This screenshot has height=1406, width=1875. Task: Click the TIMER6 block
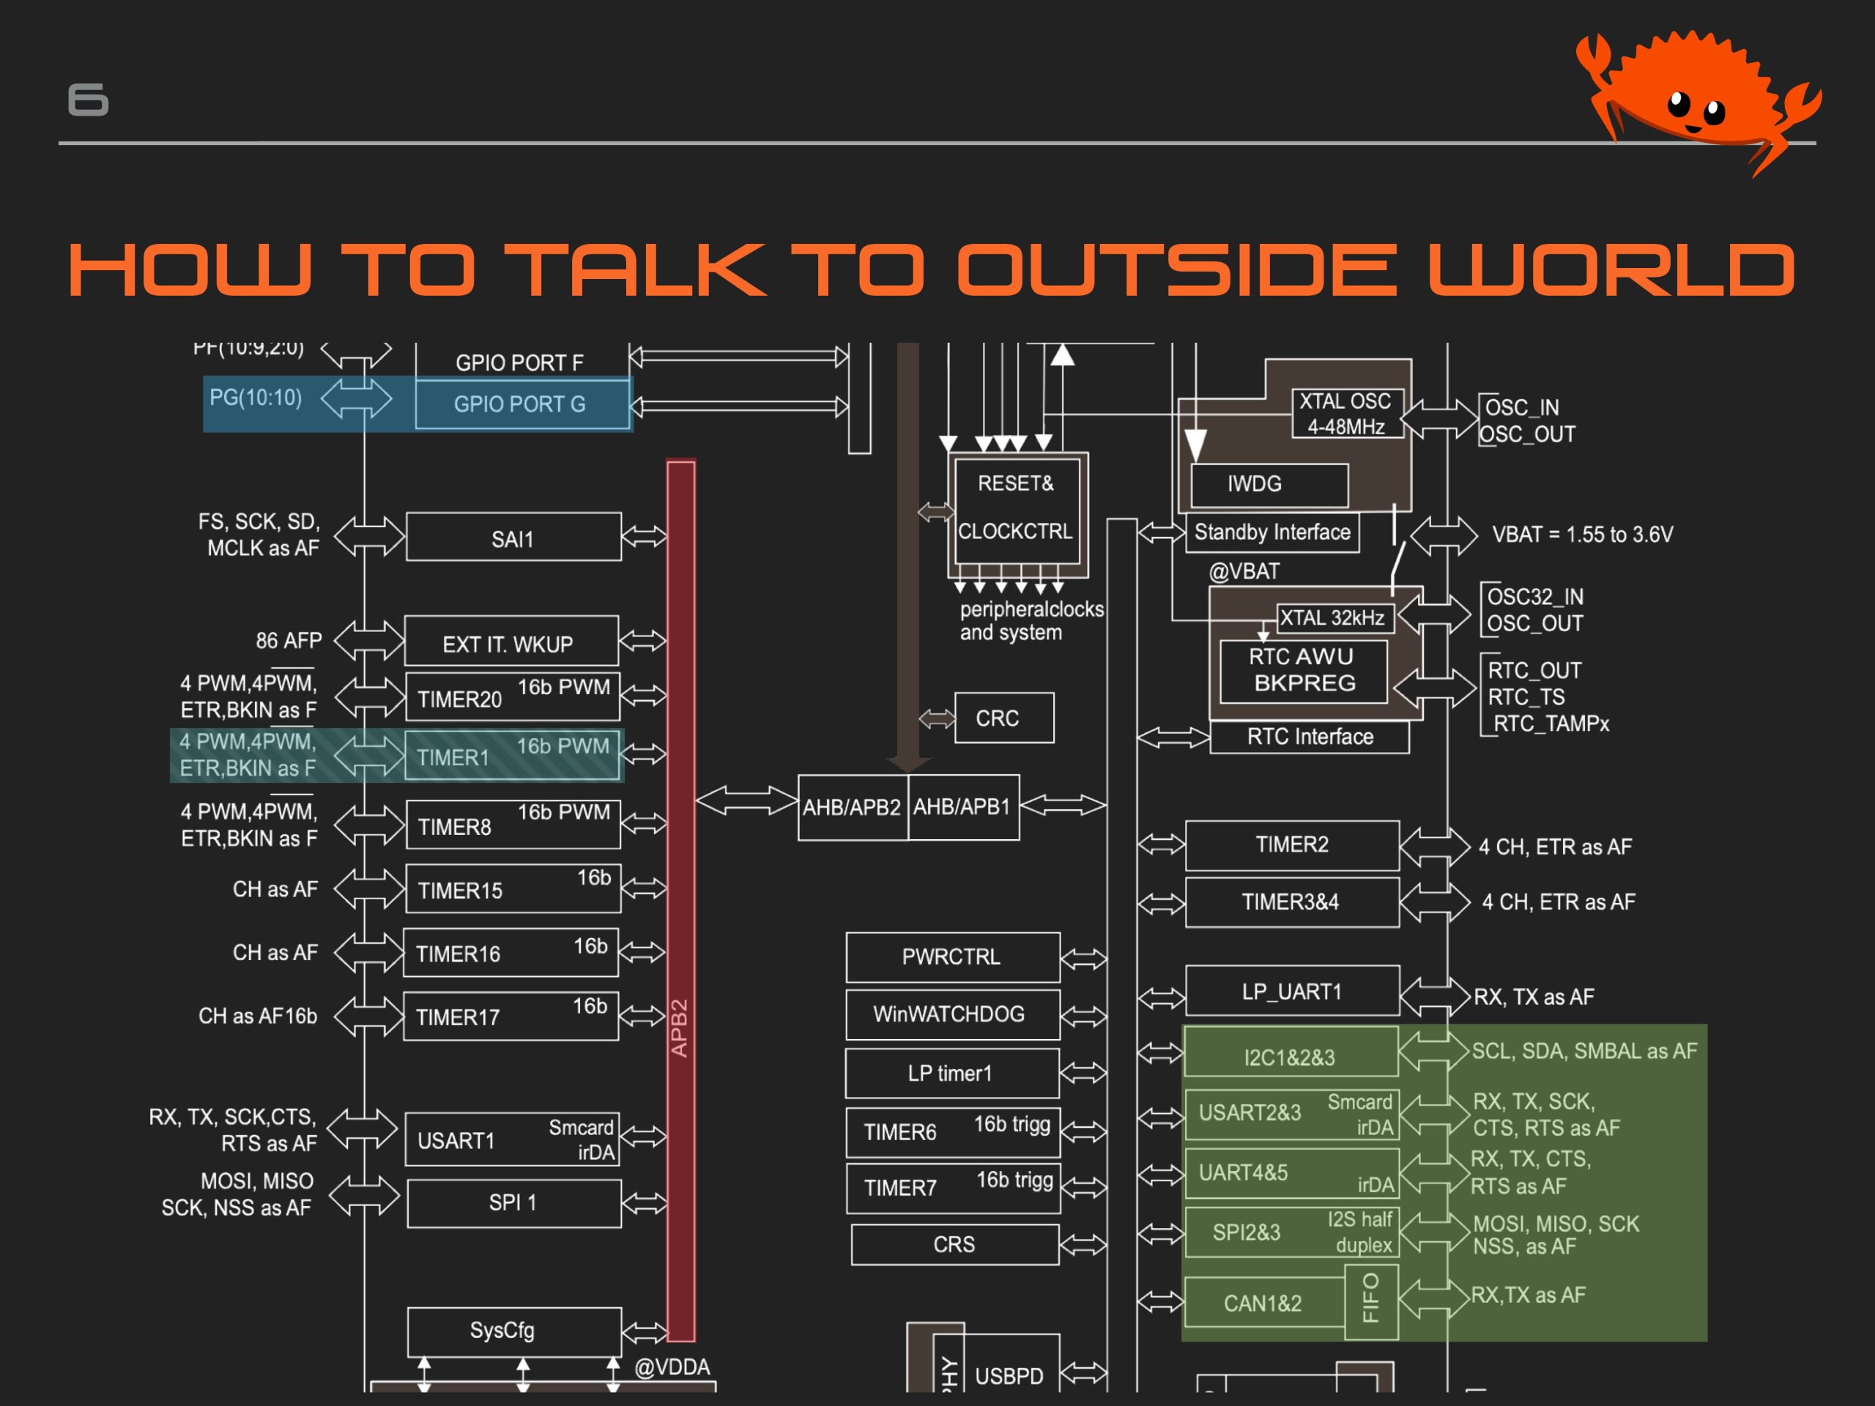[953, 1132]
